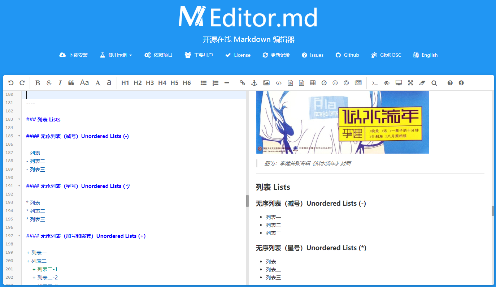Insert an image
496x287 pixels.
click(266, 83)
